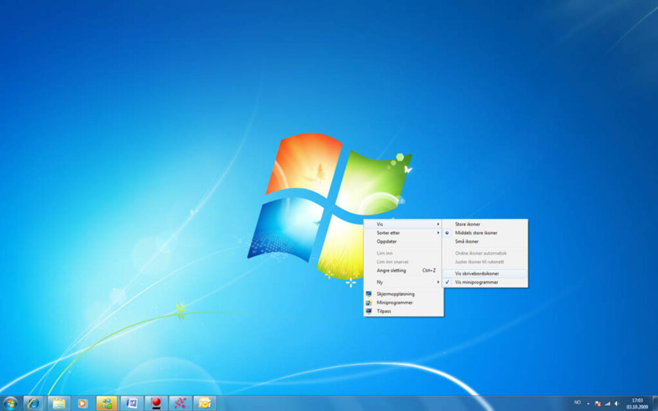Select the Vis context menu entry

coord(403,224)
